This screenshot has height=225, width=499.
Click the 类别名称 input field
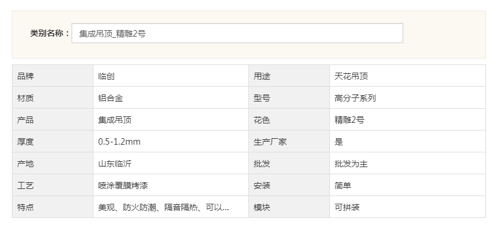(x=237, y=33)
